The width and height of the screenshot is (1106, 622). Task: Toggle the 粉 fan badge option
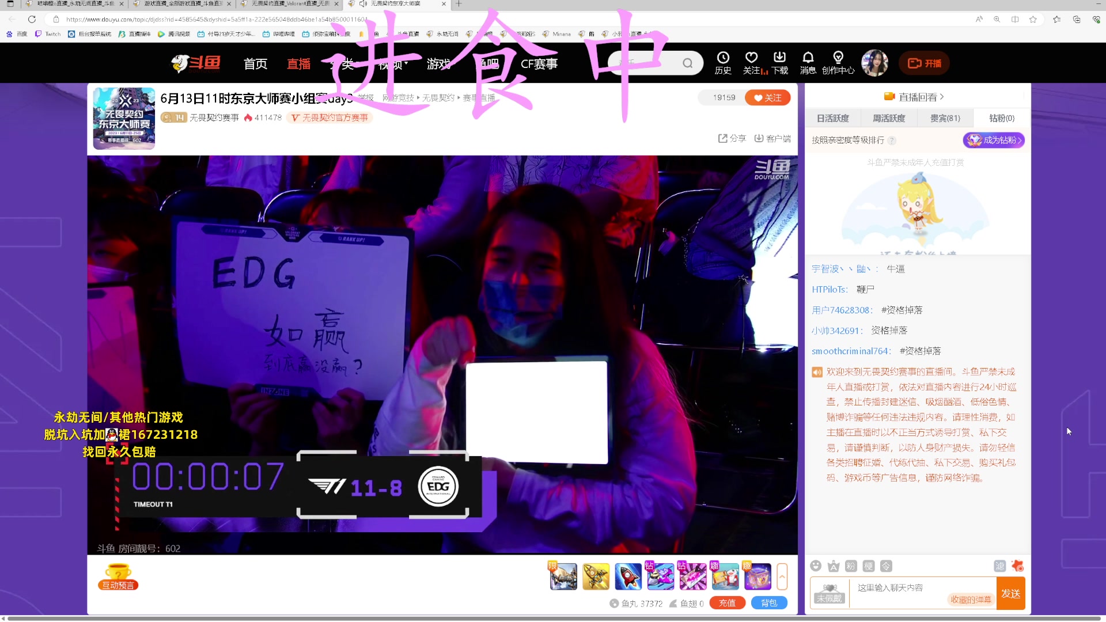(851, 566)
